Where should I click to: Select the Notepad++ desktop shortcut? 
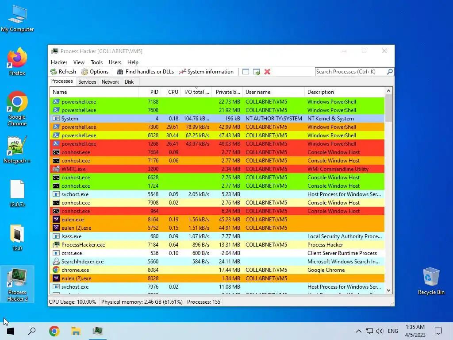coord(17,150)
